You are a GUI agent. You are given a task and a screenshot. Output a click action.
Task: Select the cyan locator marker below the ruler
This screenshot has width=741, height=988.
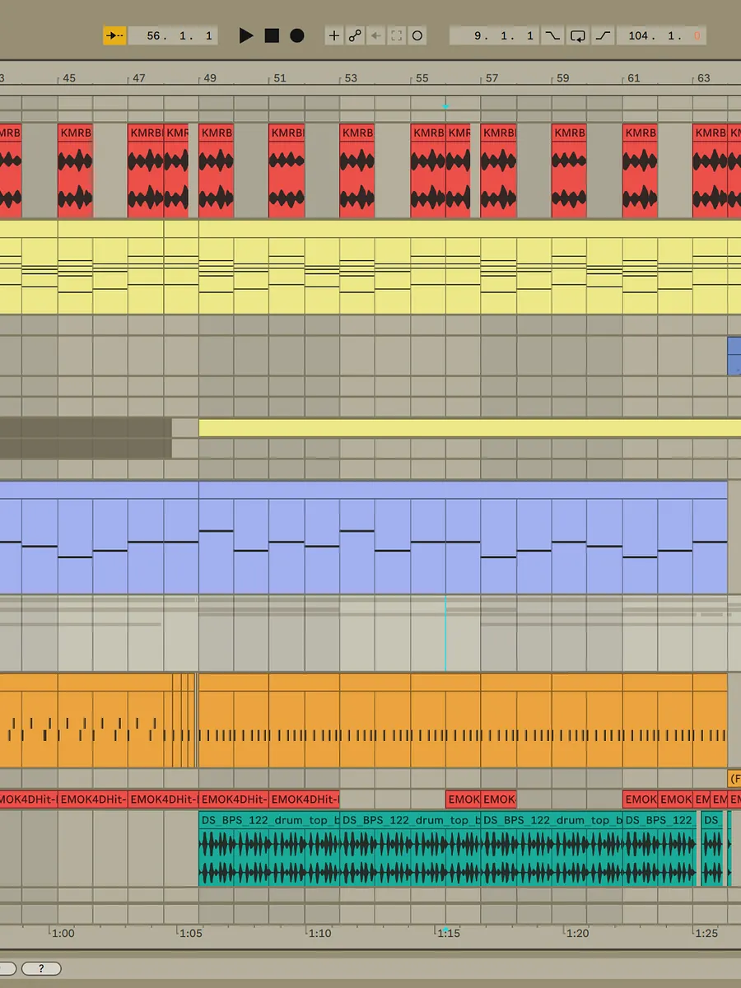[x=445, y=107]
